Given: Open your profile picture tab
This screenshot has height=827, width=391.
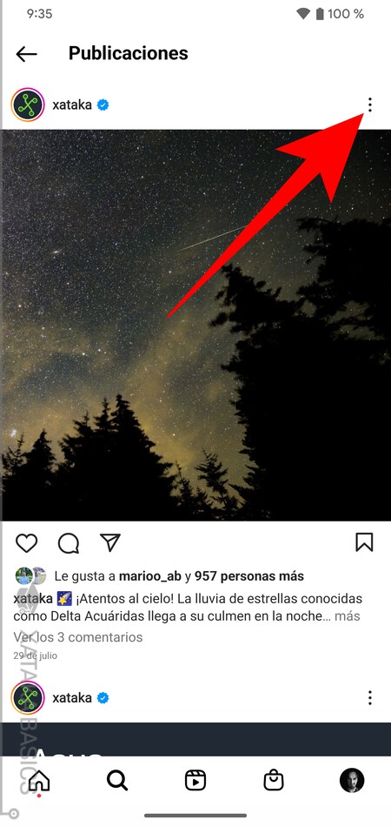Looking at the screenshot, I should 352,780.
